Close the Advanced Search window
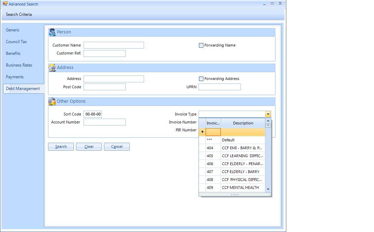The image size is (374, 232). 280,3
